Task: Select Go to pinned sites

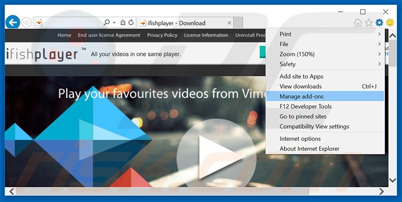Action: click(x=325, y=117)
